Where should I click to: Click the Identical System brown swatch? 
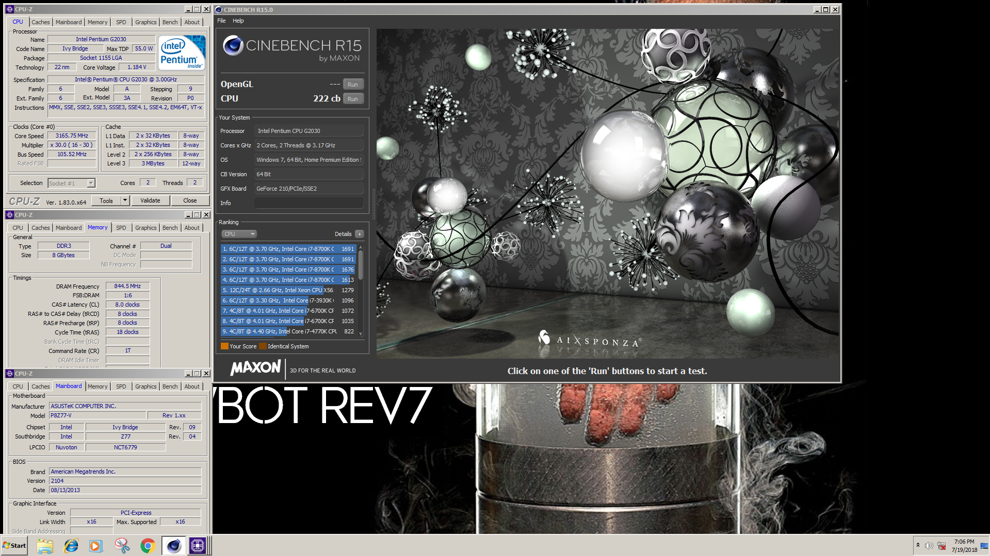coord(263,346)
